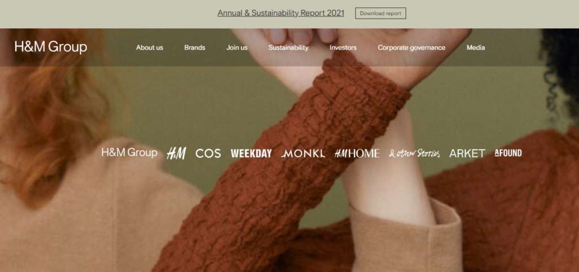Go to the Join us section

237,47
